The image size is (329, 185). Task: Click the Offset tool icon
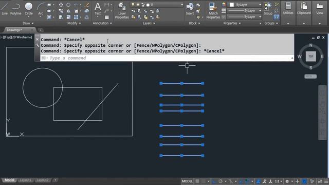[x=87, y=17]
